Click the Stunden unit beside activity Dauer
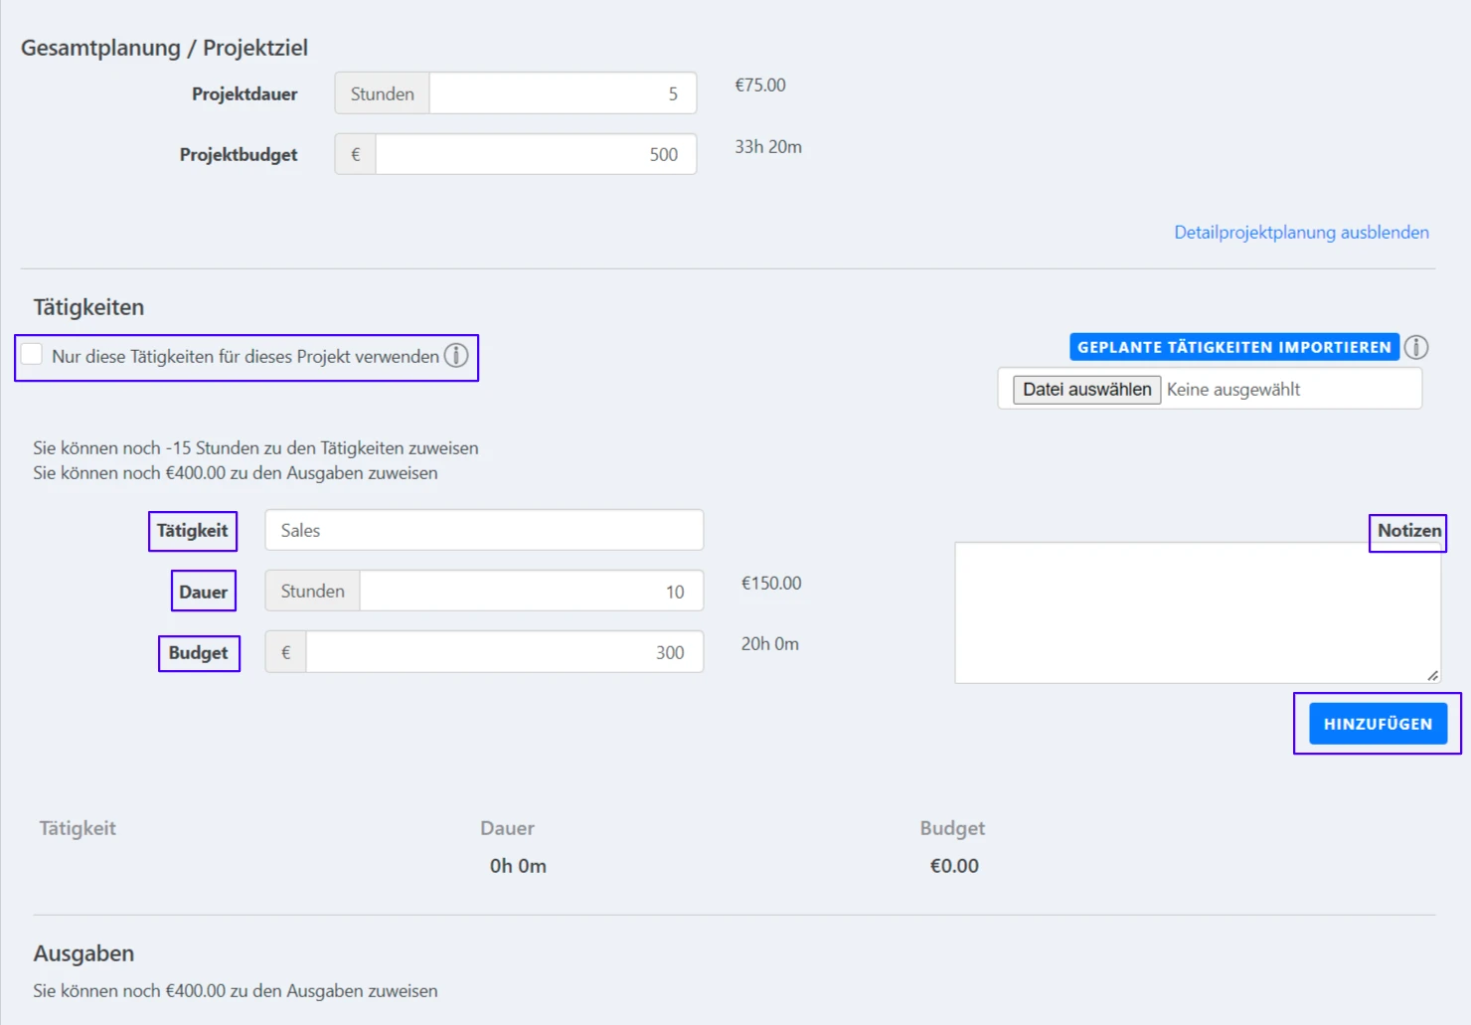Screen dimensions: 1471x1025 tap(313, 591)
